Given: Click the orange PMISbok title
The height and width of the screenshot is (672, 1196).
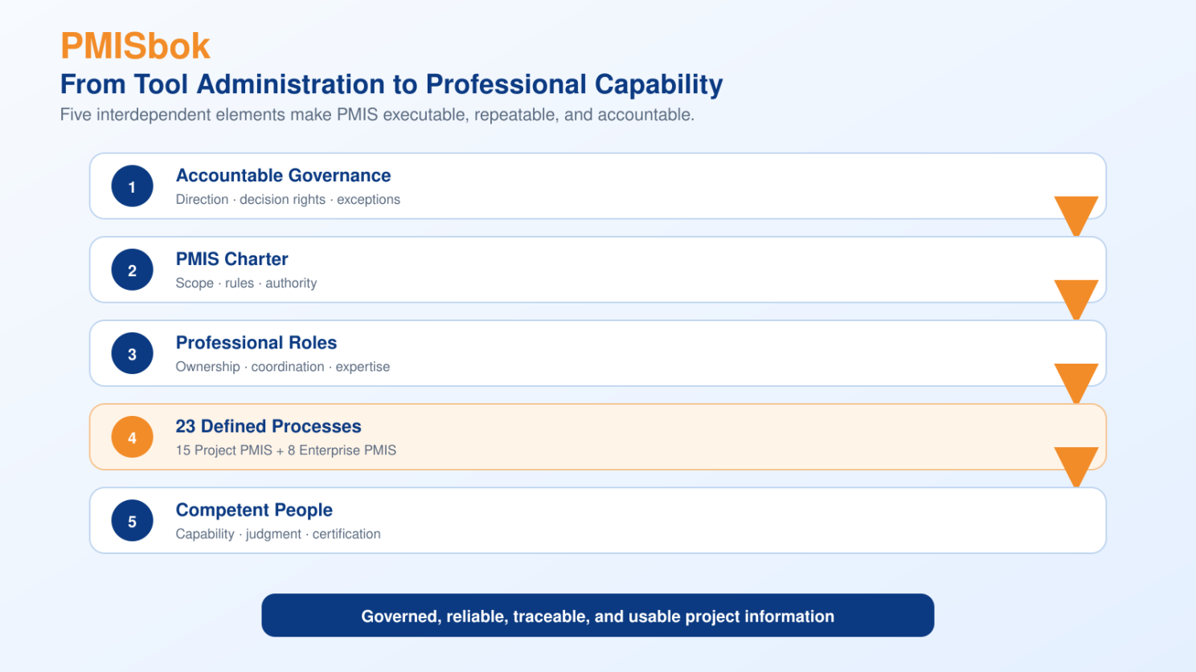Looking at the screenshot, I should pyautogui.click(x=135, y=46).
